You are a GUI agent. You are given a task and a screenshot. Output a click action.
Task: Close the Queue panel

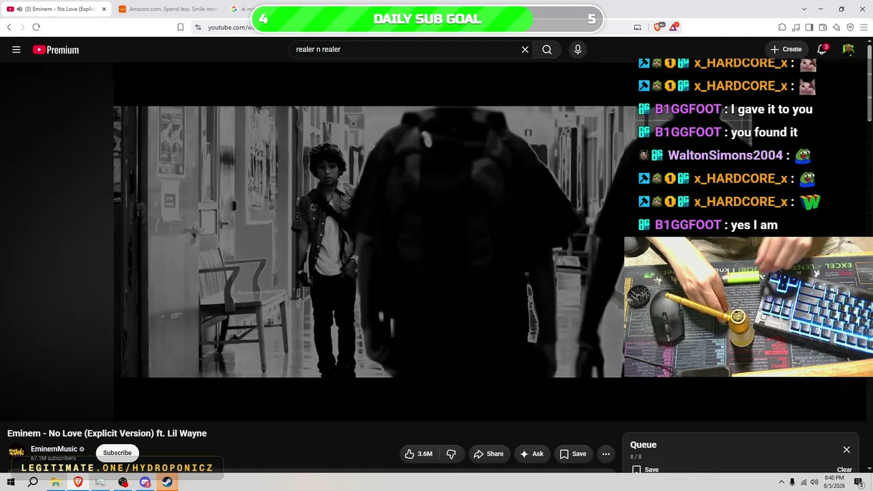pos(846,449)
